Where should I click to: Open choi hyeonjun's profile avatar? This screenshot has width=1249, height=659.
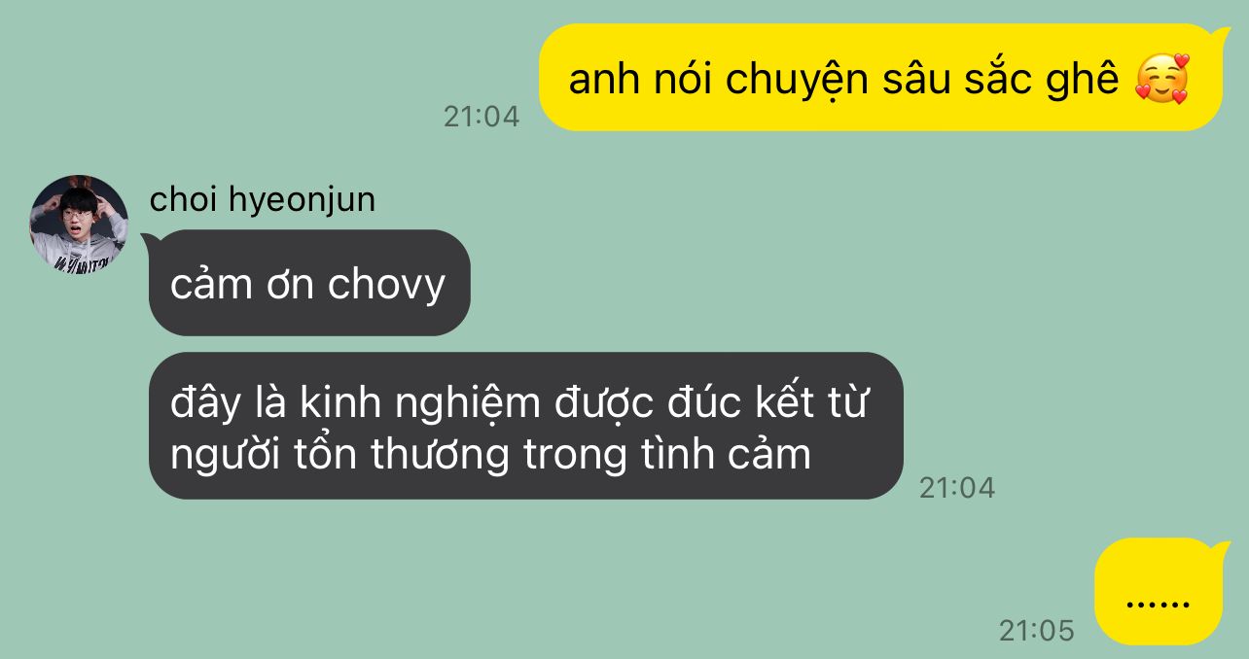click(x=79, y=224)
